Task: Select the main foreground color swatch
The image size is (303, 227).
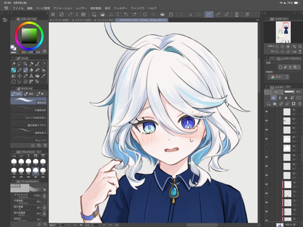Action: 12,47
